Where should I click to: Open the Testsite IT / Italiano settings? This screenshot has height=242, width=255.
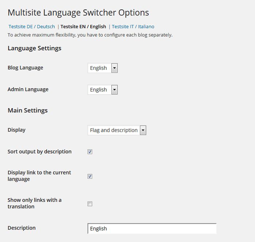133,27
